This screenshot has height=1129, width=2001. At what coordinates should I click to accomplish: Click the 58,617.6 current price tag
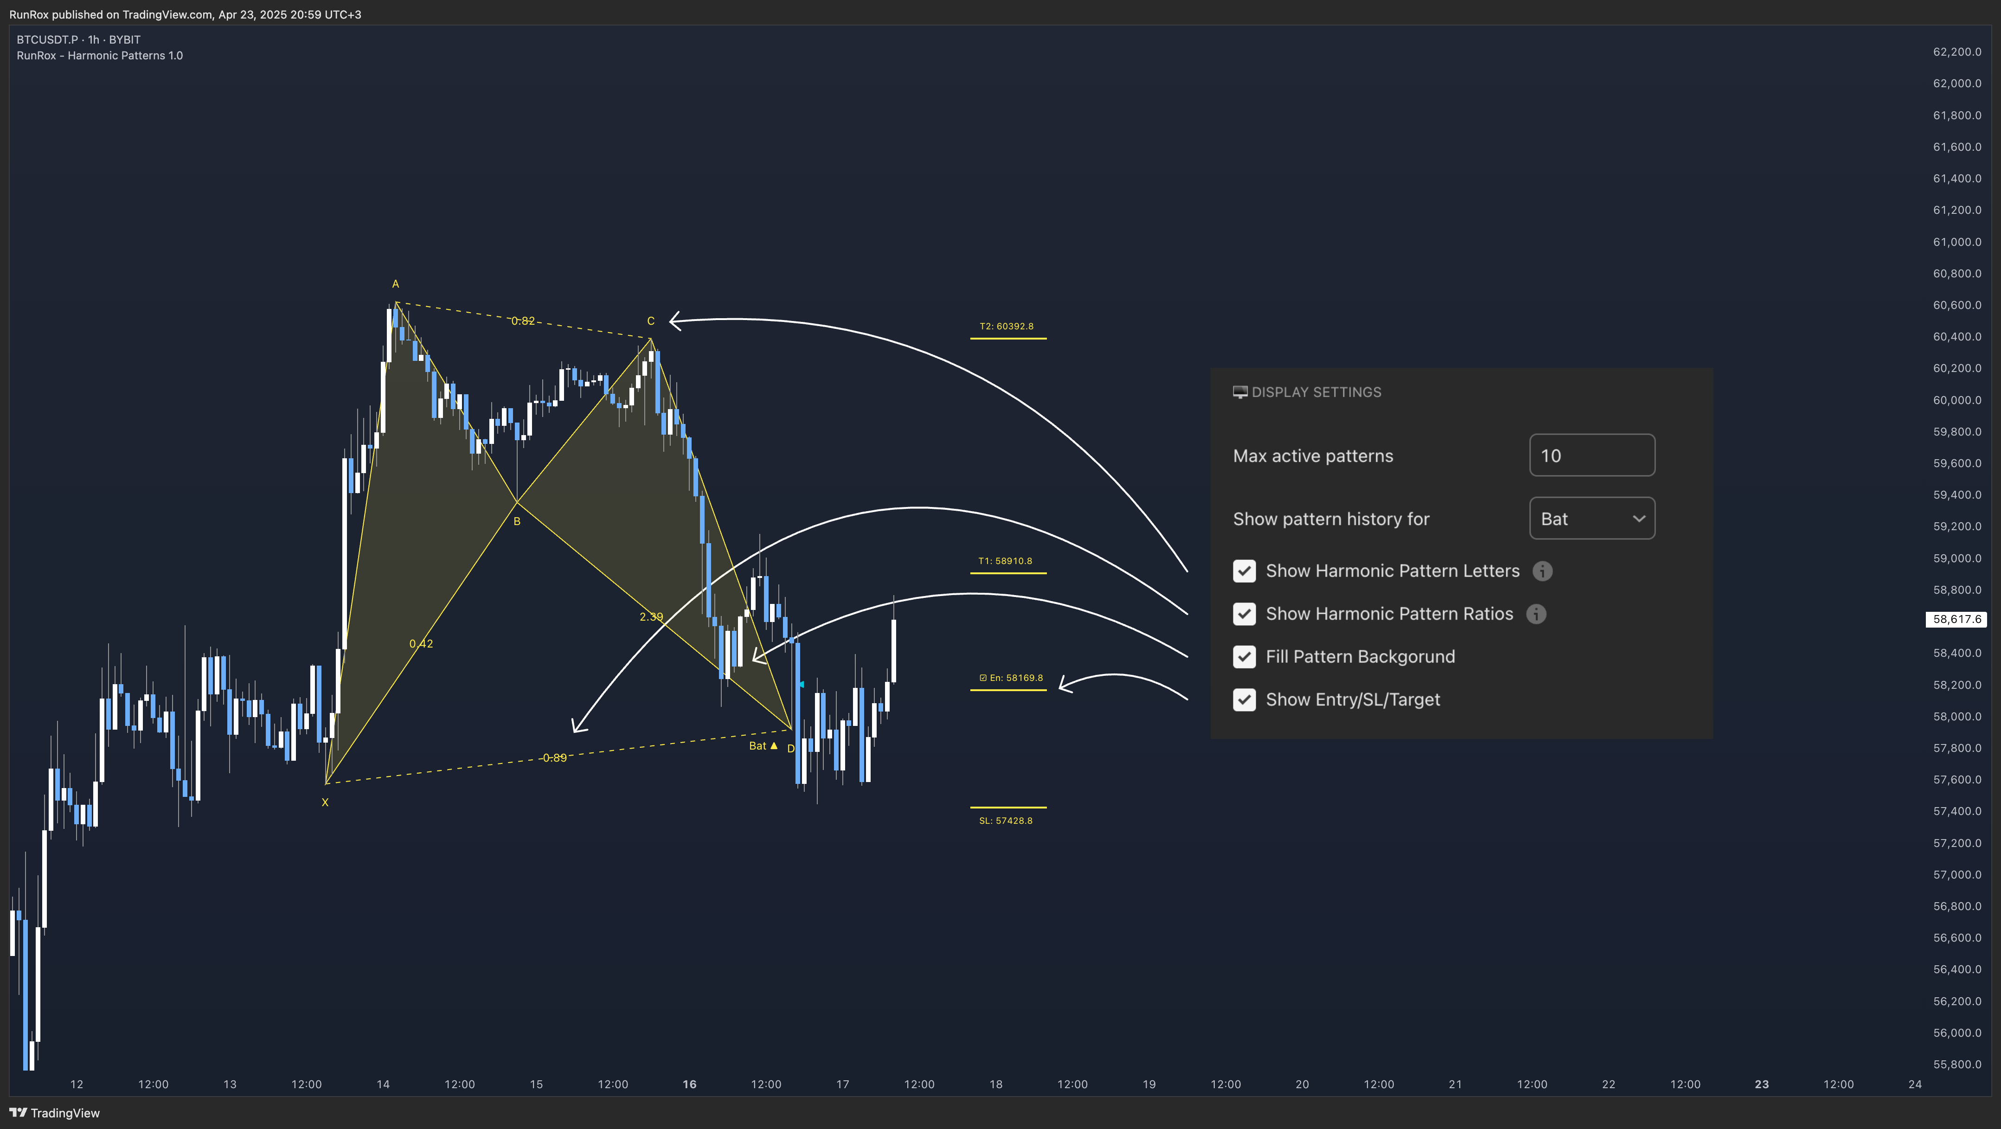tap(1956, 619)
